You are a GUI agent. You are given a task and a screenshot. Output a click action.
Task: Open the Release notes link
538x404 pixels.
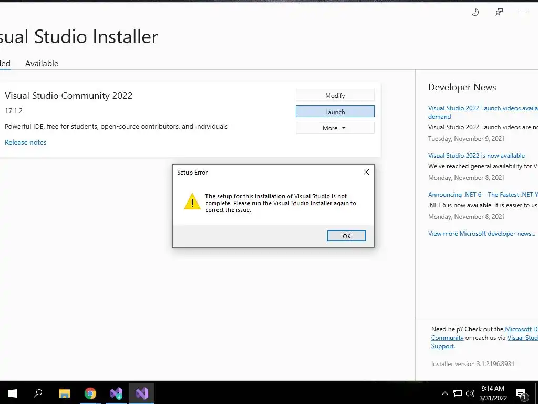(25, 142)
